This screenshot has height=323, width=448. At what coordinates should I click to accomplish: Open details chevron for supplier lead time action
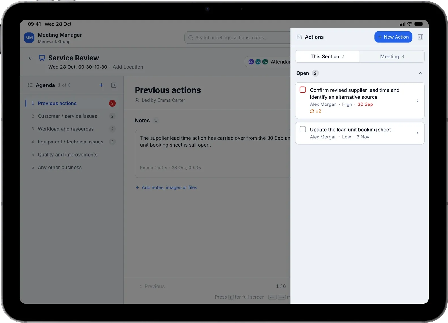[417, 100]
